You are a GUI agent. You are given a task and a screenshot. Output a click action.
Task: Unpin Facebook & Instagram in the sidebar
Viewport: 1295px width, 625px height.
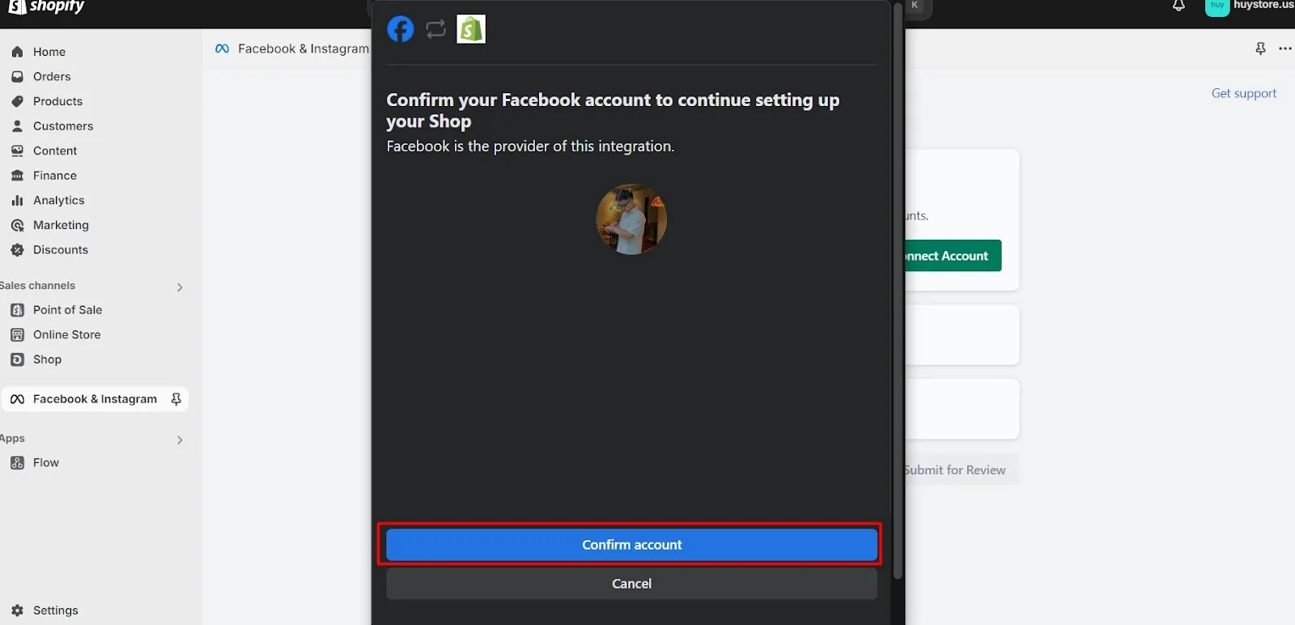tap(176, 399)
